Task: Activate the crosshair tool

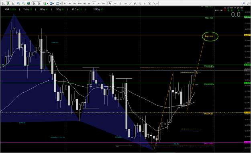Action: tap(115, 3)
